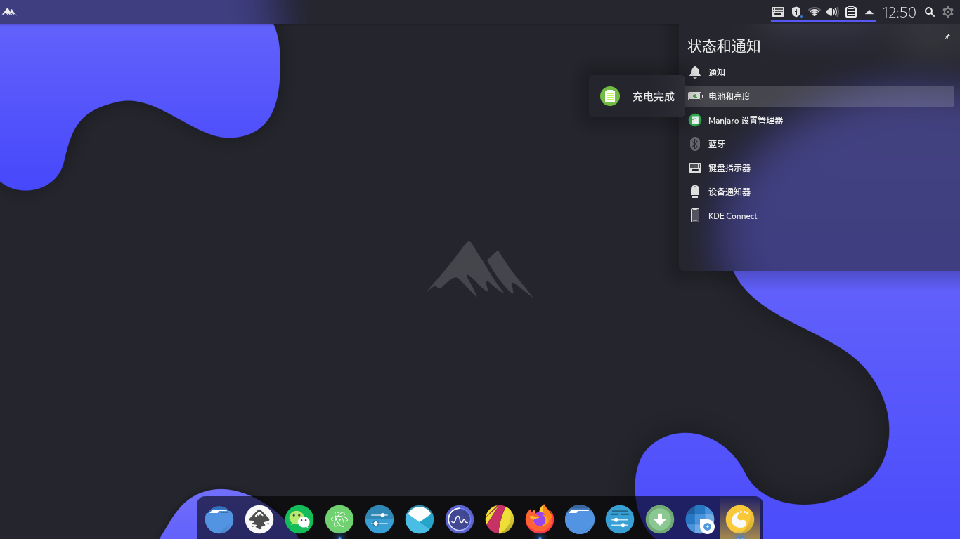Open the folder icon left of Inkscape
The height and width of the screenshot is (539, 960).
click(219, 519)
